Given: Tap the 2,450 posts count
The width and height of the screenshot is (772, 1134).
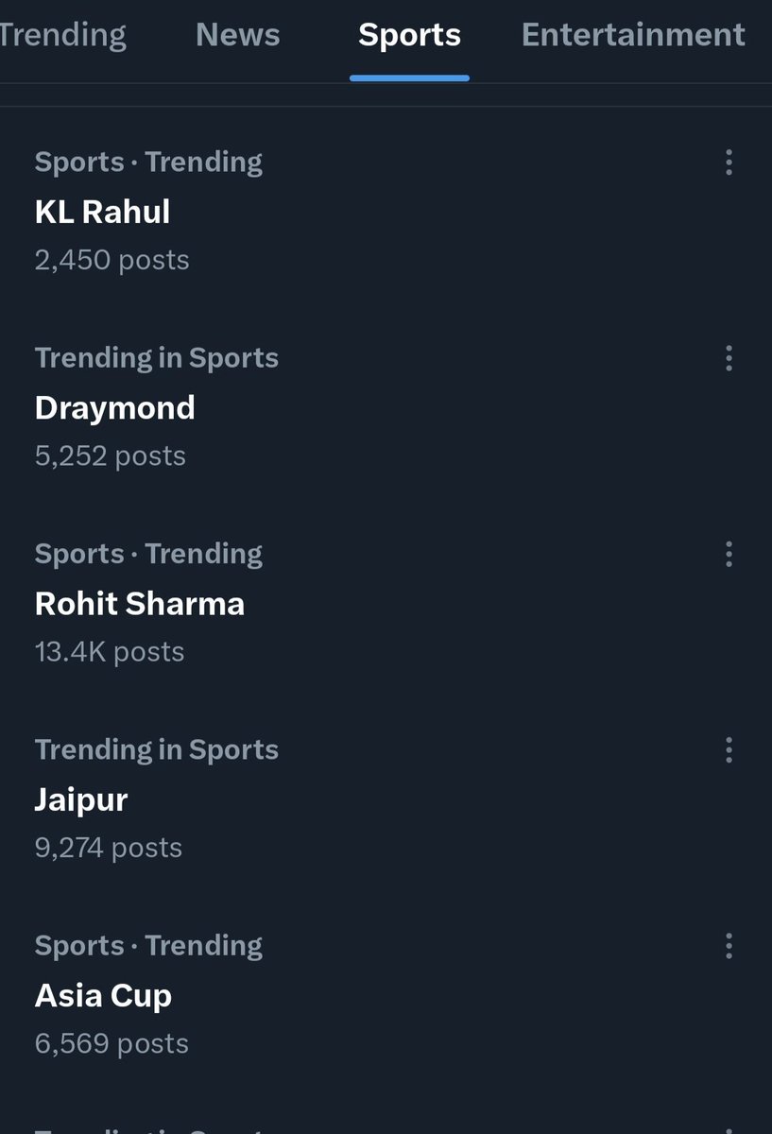Looking at the screenshot, I should tap(112, 260).
